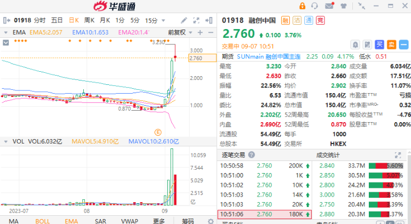Expand the VOL indicator dropdown arrow
The height and width of the screenshot is (224, 411).
[5, 142]
